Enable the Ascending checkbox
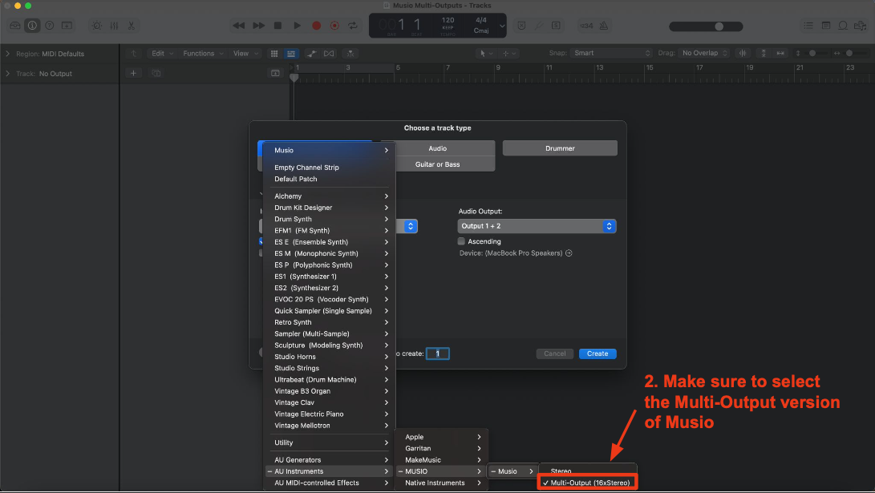This screenshot has height=493, width=875. (x=461, y=241)
